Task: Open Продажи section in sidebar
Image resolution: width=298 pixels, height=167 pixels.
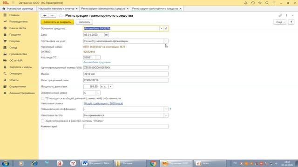Action: tap(15, 34)
